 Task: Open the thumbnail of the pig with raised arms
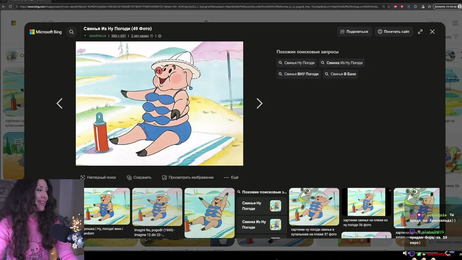click(209, 213)
